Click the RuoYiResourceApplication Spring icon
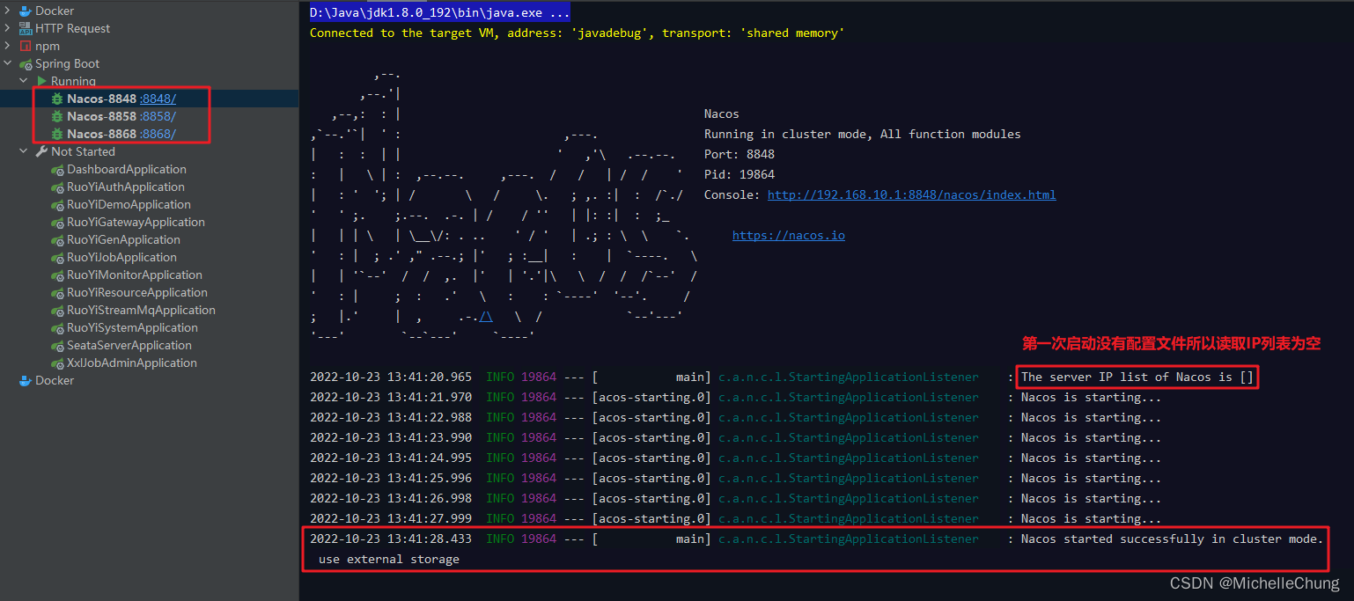The width and height of the screenshot is (1354, 601). tap(57, 293)
